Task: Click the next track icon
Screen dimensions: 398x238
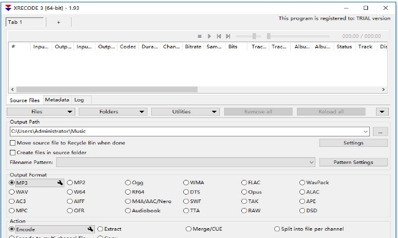Action: click(x=228, y=36)
